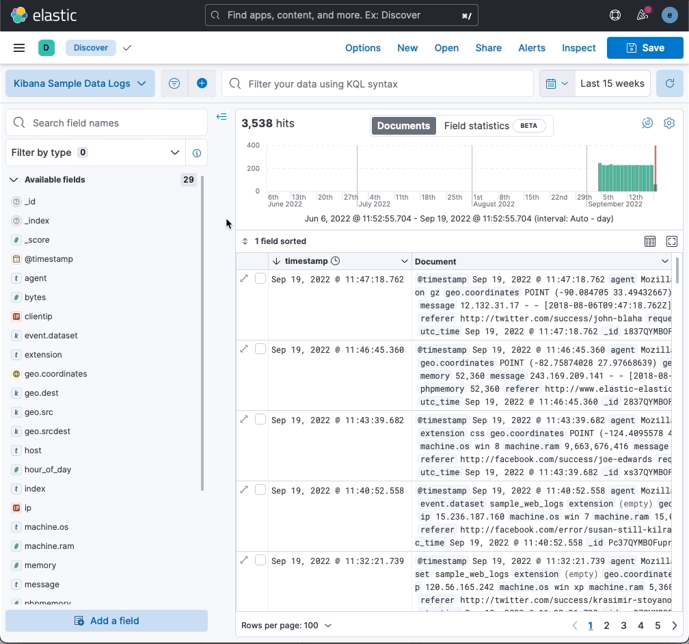Image resolution: width=689 pixels, height=644 pixels.
Task: Click the refresh query button
Action: click(x=669, y=83)
